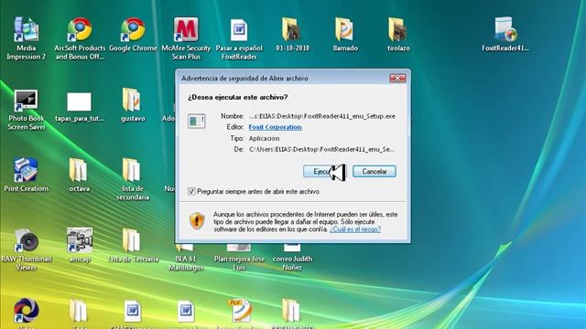
Task: Select Pasar a español FoxitReader document
Action: coord(239,37)
